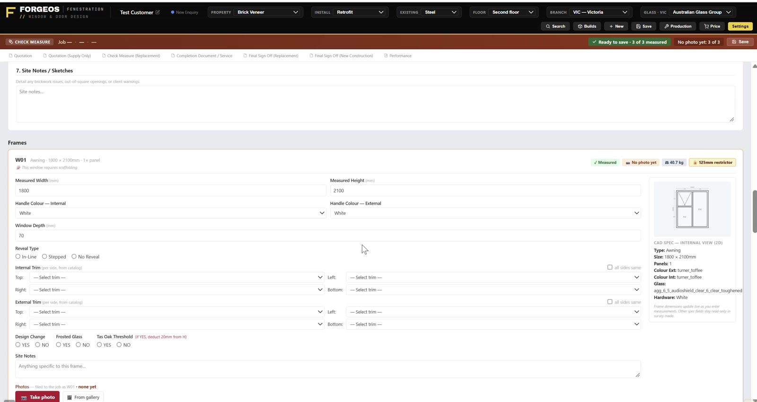Click the Take photo camera button
This screenshot has width=757, height=402.
pyautogui.click(x=37, y=397)
